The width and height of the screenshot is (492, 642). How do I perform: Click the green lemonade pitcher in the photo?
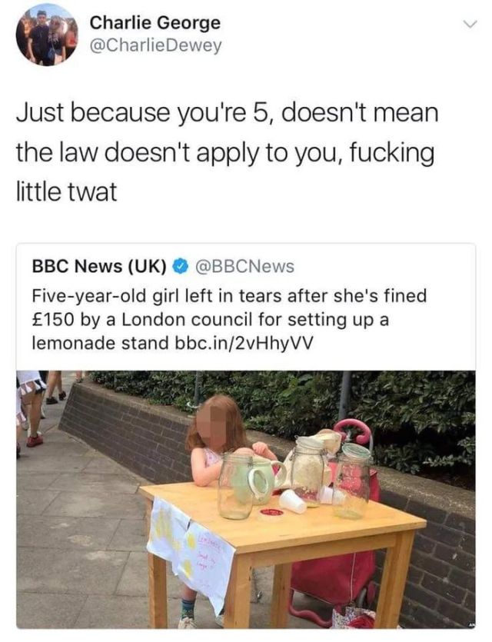[266, 479]
